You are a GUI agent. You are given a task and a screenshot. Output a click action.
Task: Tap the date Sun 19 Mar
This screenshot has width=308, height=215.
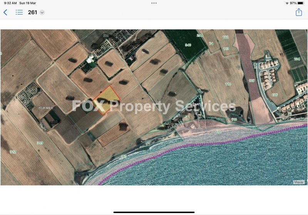28,3
